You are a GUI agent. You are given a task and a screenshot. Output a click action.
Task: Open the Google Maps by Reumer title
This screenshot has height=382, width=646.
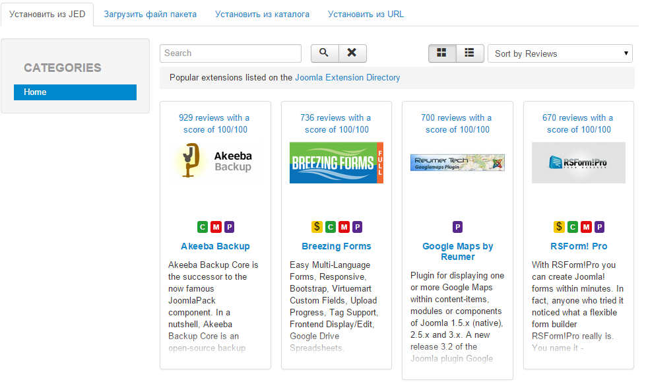(x=457, y=251)
